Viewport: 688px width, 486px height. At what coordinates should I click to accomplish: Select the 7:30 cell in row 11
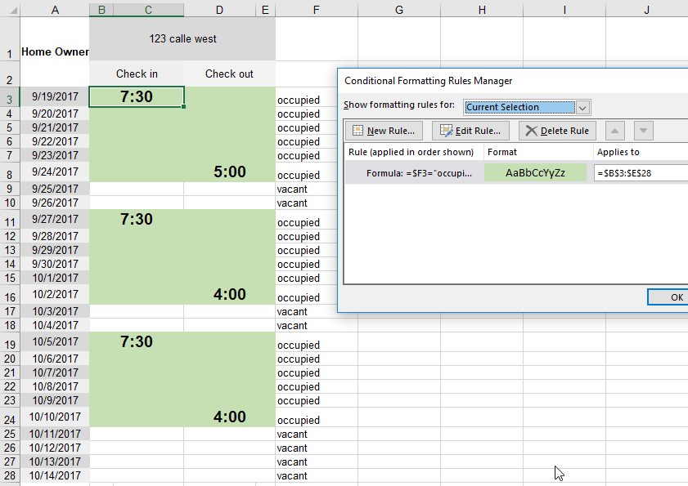pyautogui.click(x=137, y=219)
